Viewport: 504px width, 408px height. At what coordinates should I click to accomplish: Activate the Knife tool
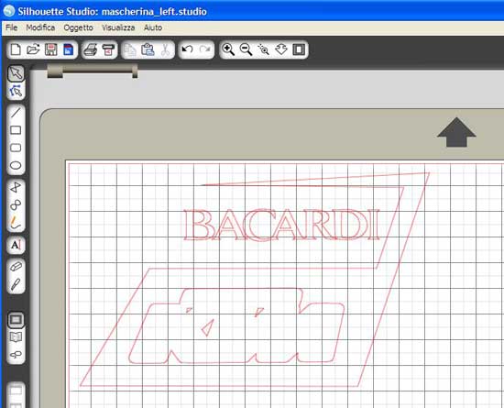pyautogui.click(x=16, y=284)
